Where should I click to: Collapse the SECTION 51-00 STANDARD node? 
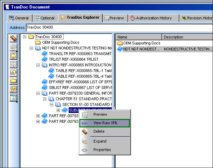tap(51, 104)
